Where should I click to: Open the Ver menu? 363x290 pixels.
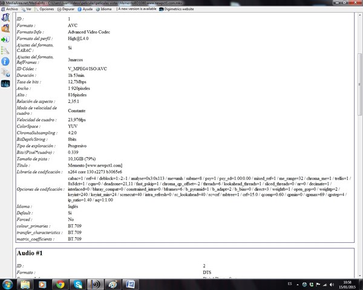pos(26,9)
